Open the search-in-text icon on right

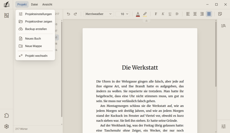coord(223,26)
